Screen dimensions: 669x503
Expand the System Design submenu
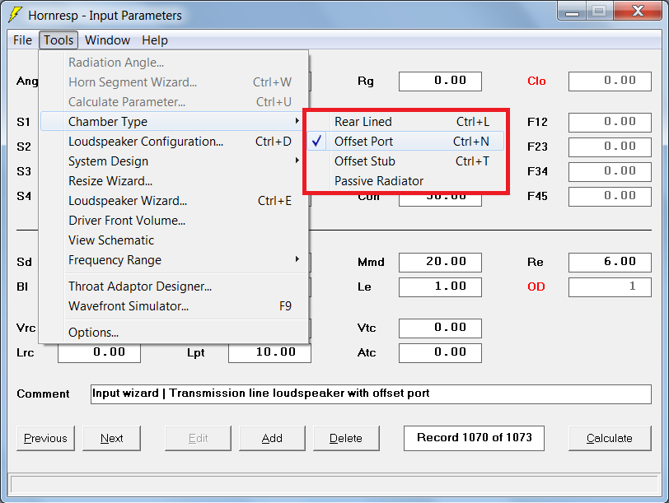(x=174, y=161)
